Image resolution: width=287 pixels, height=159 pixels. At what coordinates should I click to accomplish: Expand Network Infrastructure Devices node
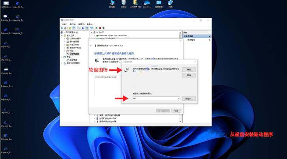(x=94, y=35)
